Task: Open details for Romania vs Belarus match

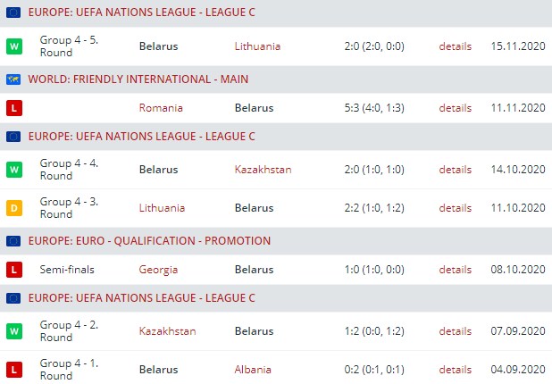Action: [x=455, y=108]
